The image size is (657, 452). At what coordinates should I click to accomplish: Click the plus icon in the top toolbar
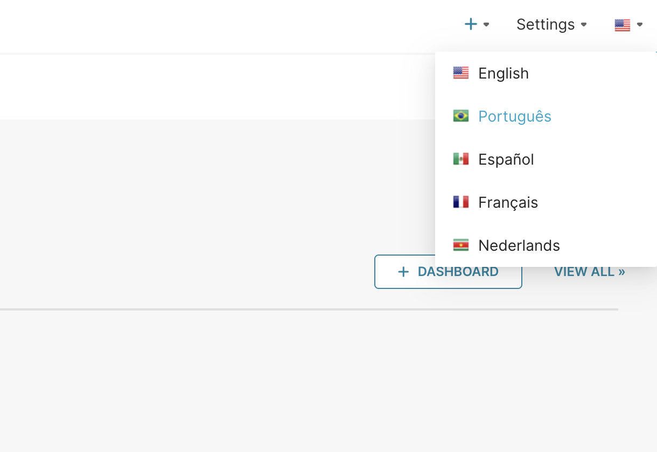tap(471, 24)
